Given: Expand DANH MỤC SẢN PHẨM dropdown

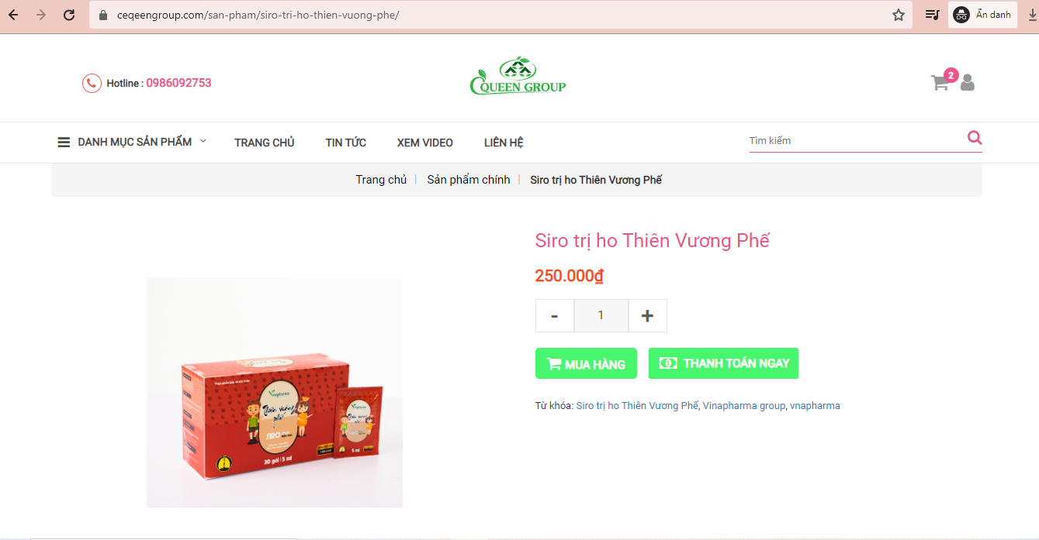Looking at the screenshot, I should (132, 143).
